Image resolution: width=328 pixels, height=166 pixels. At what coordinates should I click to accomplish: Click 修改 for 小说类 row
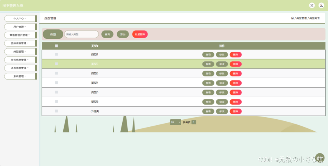222,111
